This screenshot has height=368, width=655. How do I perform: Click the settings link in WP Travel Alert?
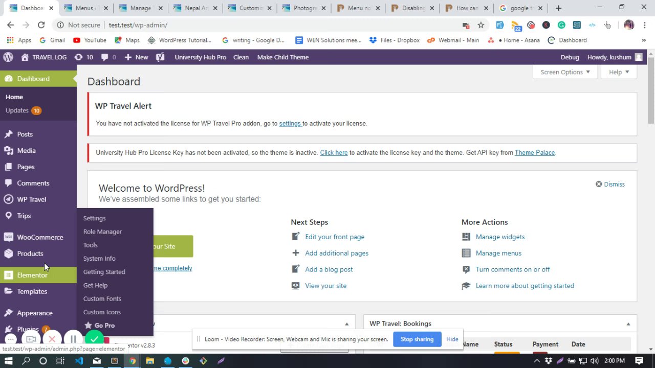tap(290, 123)
